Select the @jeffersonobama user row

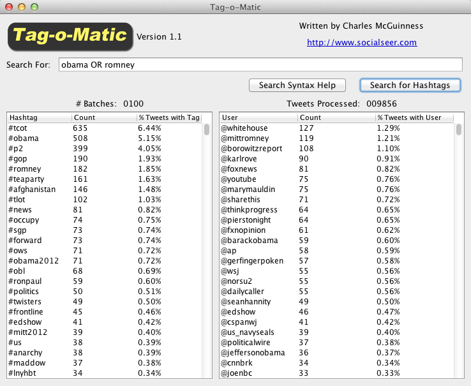337,353
